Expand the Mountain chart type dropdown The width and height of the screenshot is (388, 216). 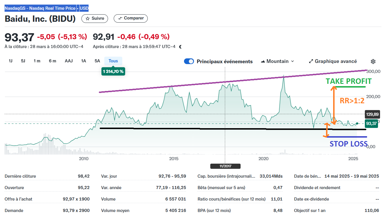277,61
